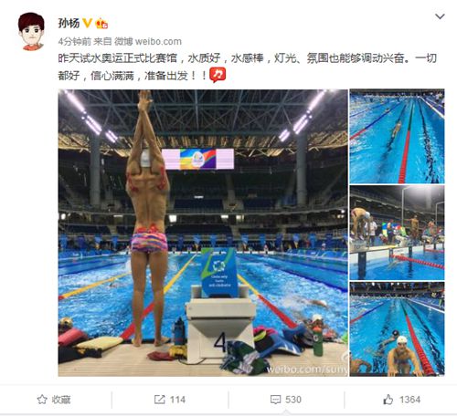Viewport: 457px width, 416px height.
Task: Click the membership crown badge icon
Action: (x=101, y=24)
